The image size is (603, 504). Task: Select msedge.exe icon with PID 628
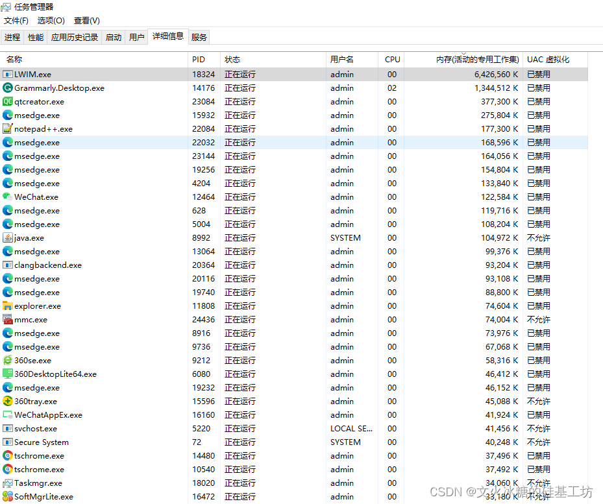[x=8, y=210]
